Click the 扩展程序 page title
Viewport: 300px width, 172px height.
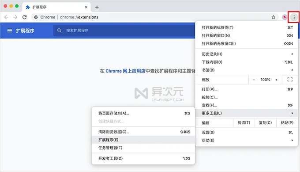tap(25, 31)
